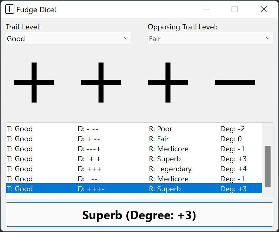
Task: Click the history list scrollbar thumb
Action: 267,166
